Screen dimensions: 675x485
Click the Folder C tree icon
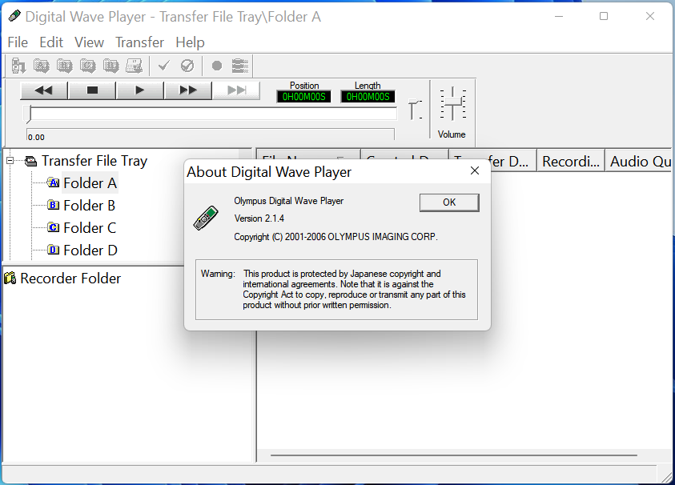point(54,227)
